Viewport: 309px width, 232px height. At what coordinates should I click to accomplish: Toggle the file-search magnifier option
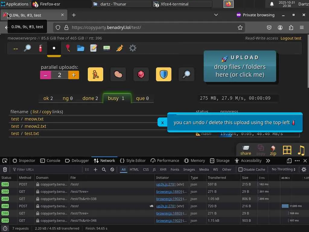pos(186,74)
